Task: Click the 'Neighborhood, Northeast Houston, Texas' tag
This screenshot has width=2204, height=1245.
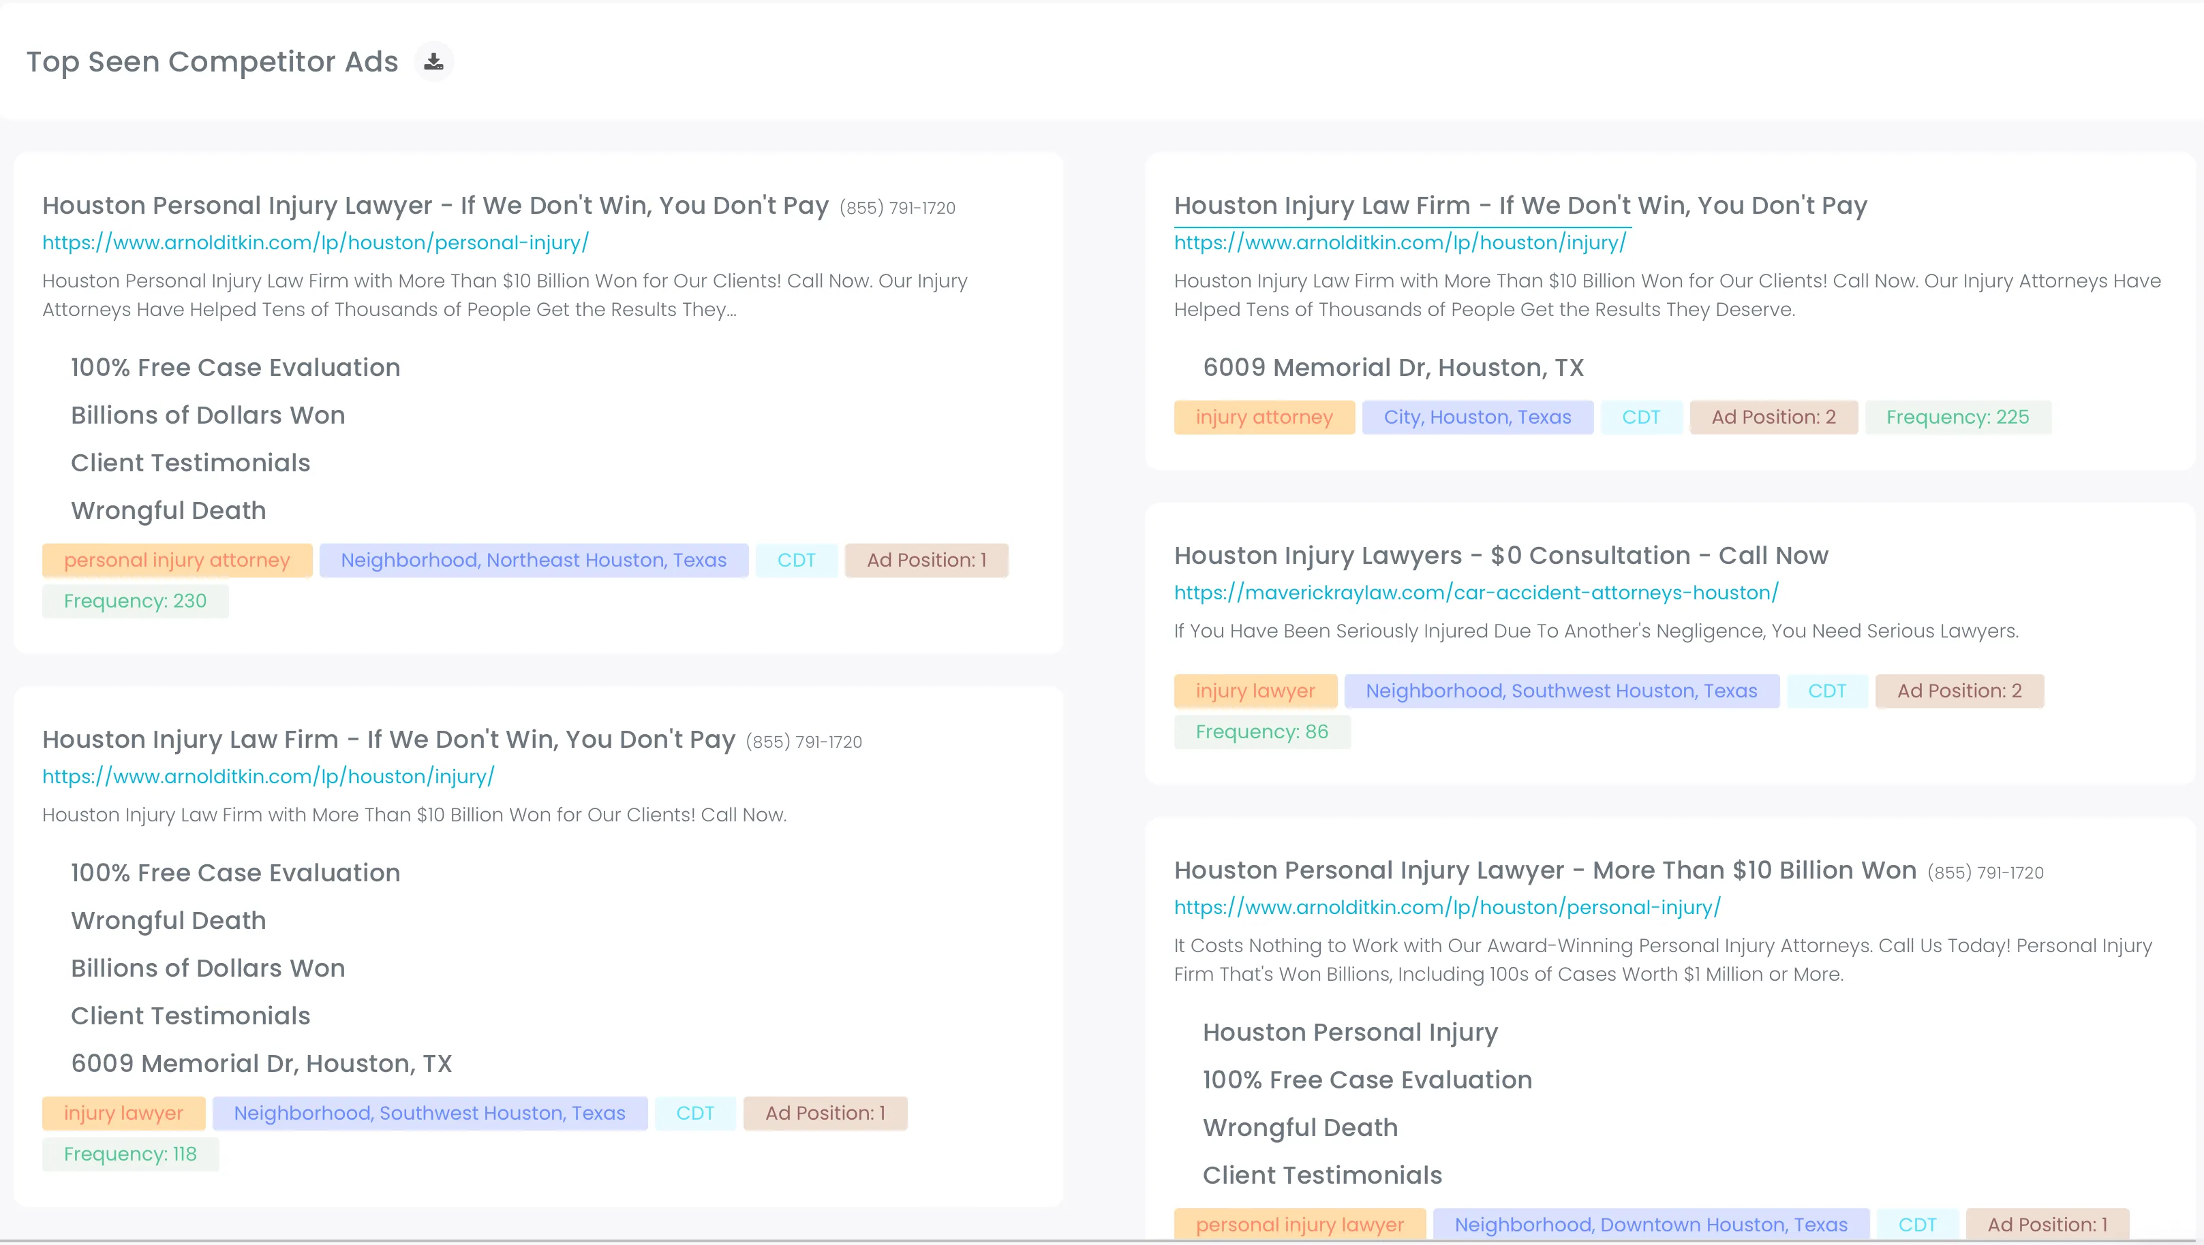Action: 534,561
